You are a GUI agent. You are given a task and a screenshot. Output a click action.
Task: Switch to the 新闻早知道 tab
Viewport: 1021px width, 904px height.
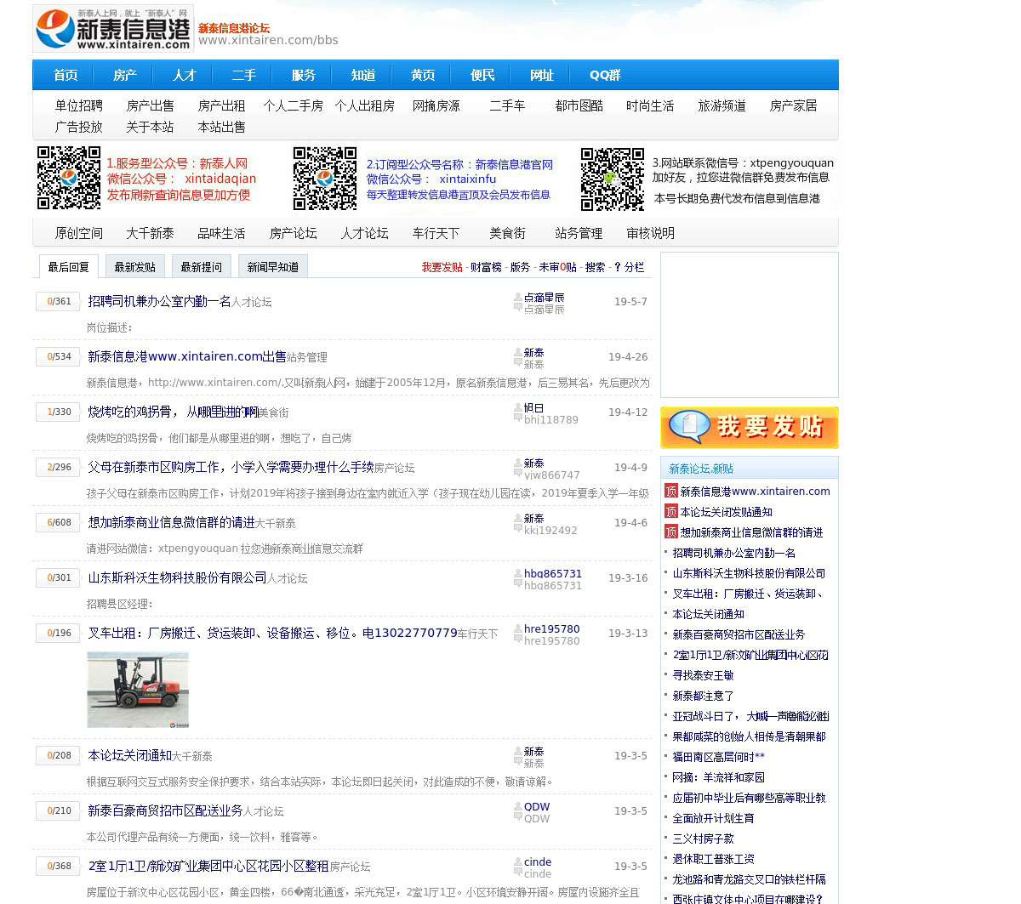[272, 267]
